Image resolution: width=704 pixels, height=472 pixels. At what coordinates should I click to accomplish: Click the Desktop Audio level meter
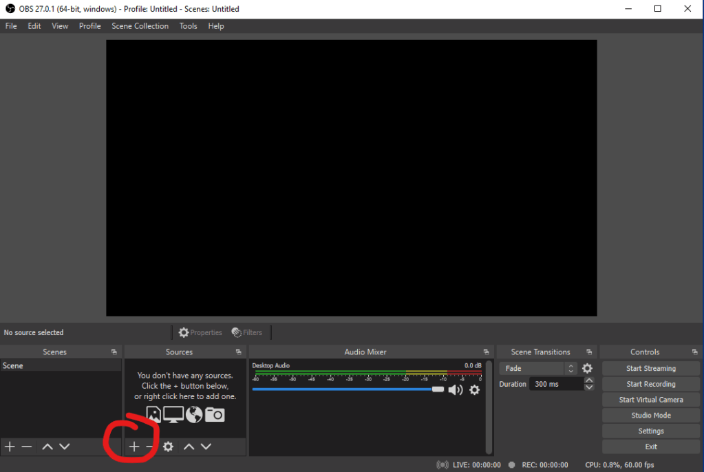(367, 373)
